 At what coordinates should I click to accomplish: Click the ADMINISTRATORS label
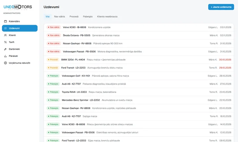tap(12, 13)
